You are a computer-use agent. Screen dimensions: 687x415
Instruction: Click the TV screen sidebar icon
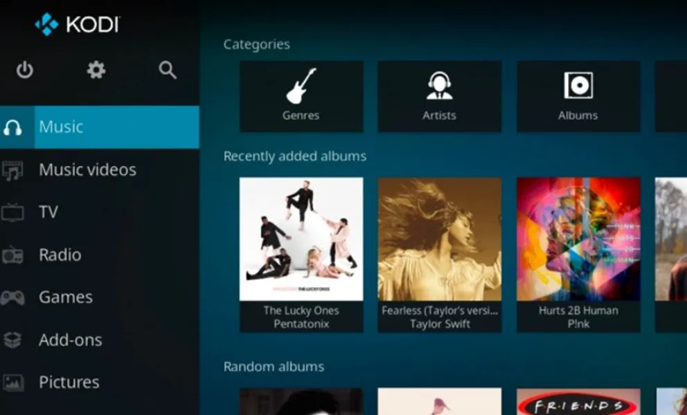pyautogui.click(x=12, y=212)
